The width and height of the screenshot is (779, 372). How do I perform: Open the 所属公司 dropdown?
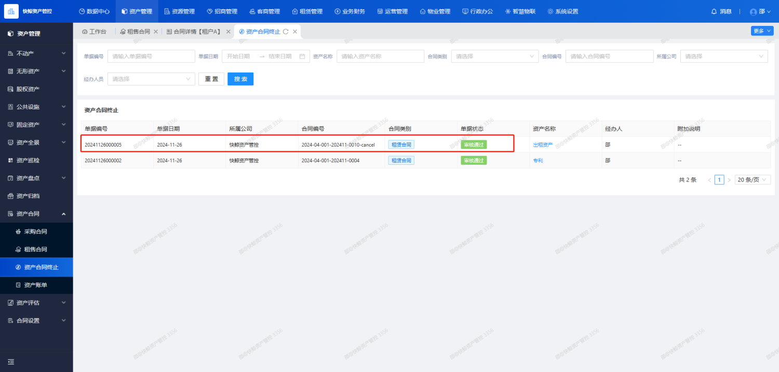tap(724, 56)
